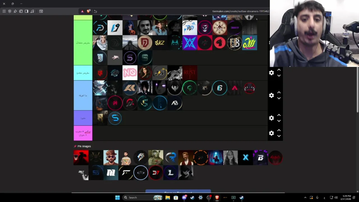The height and width of the screenshot is (202, 359).
Task: Click the share arrow icon in address bar
Action: pos(95,11)
